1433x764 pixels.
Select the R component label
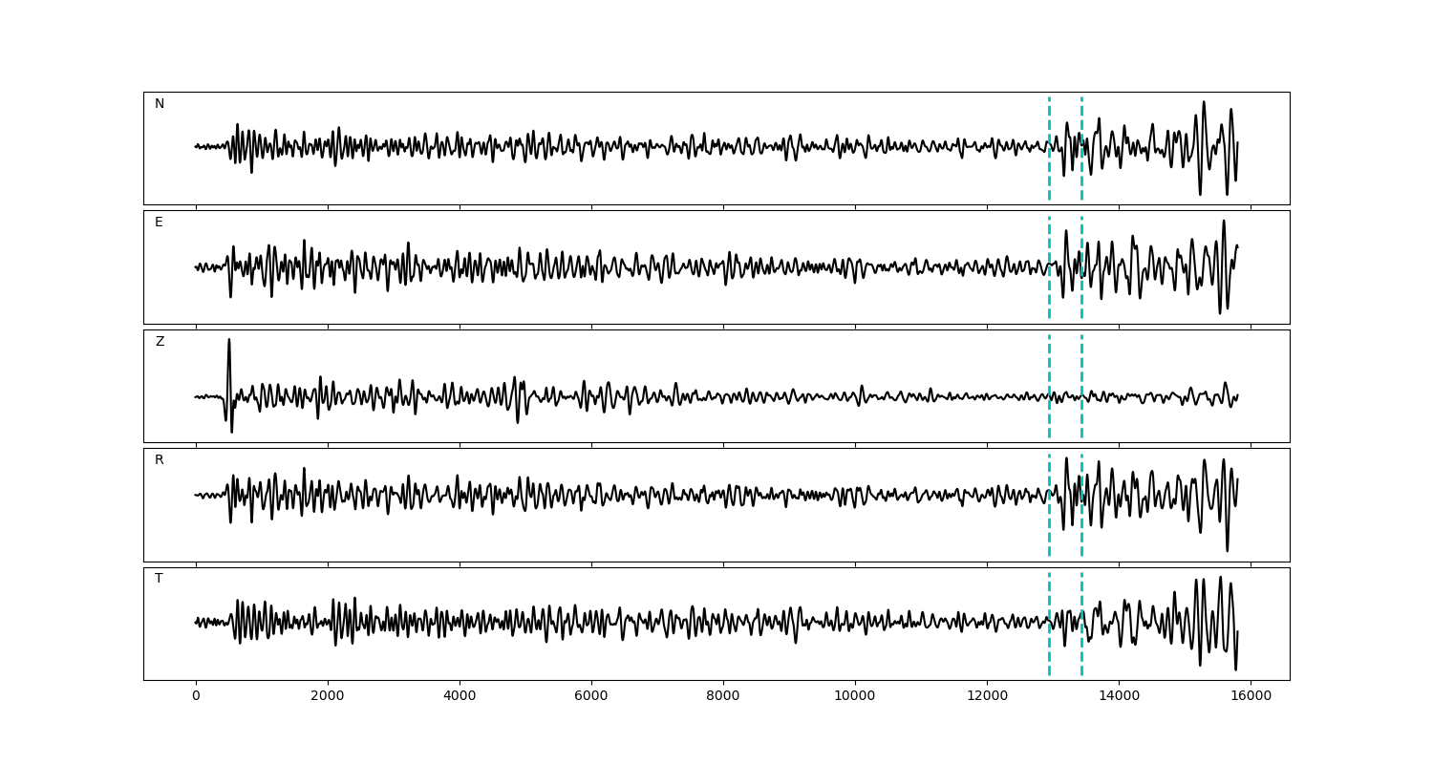(x=160, y=460)
